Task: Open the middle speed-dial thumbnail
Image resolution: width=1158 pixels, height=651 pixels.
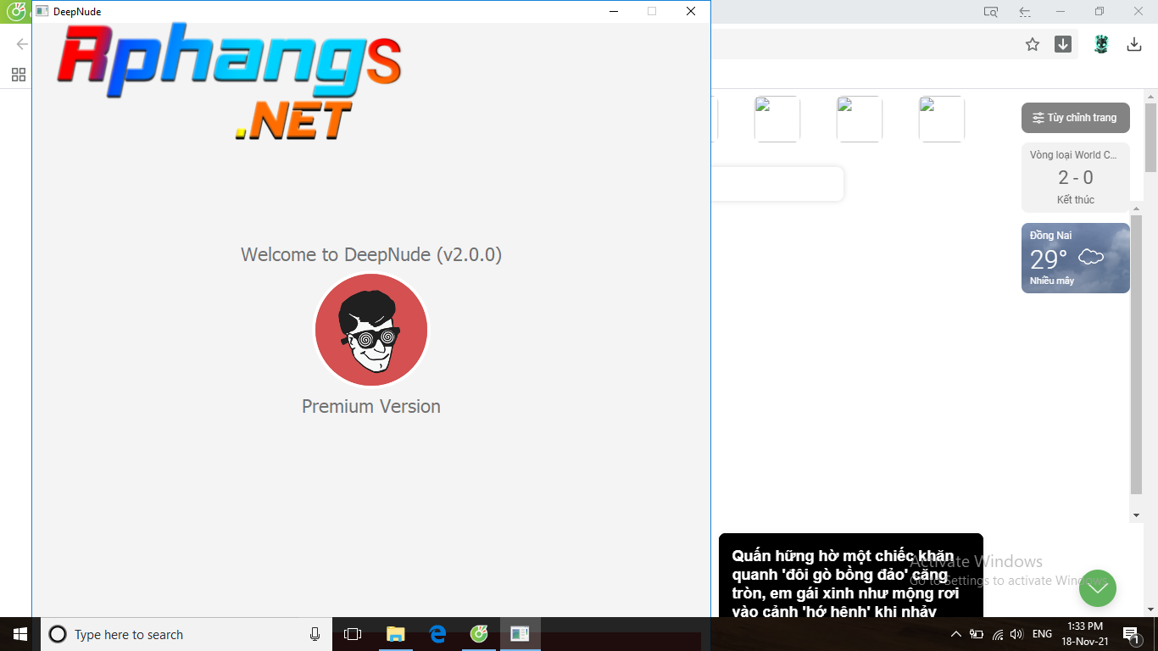Action: tap(860, 119)
